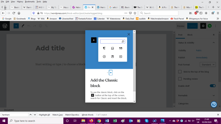Open Firefox from the Windows taskbar
221x124 pixels.
coord(91,121)
